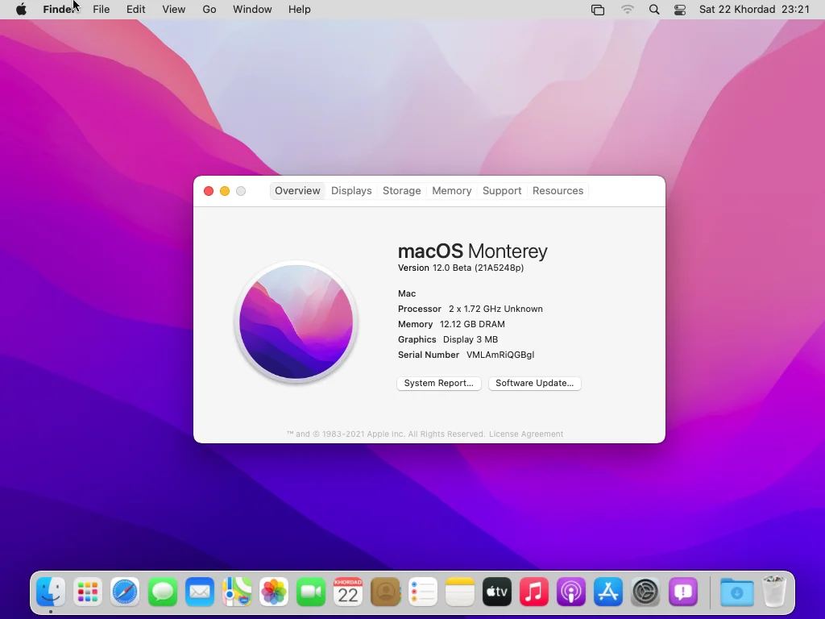This screenshot has width=825, height=619.
Task: Click the Memory 12.12 GB DRAM text
Action: 451,324
